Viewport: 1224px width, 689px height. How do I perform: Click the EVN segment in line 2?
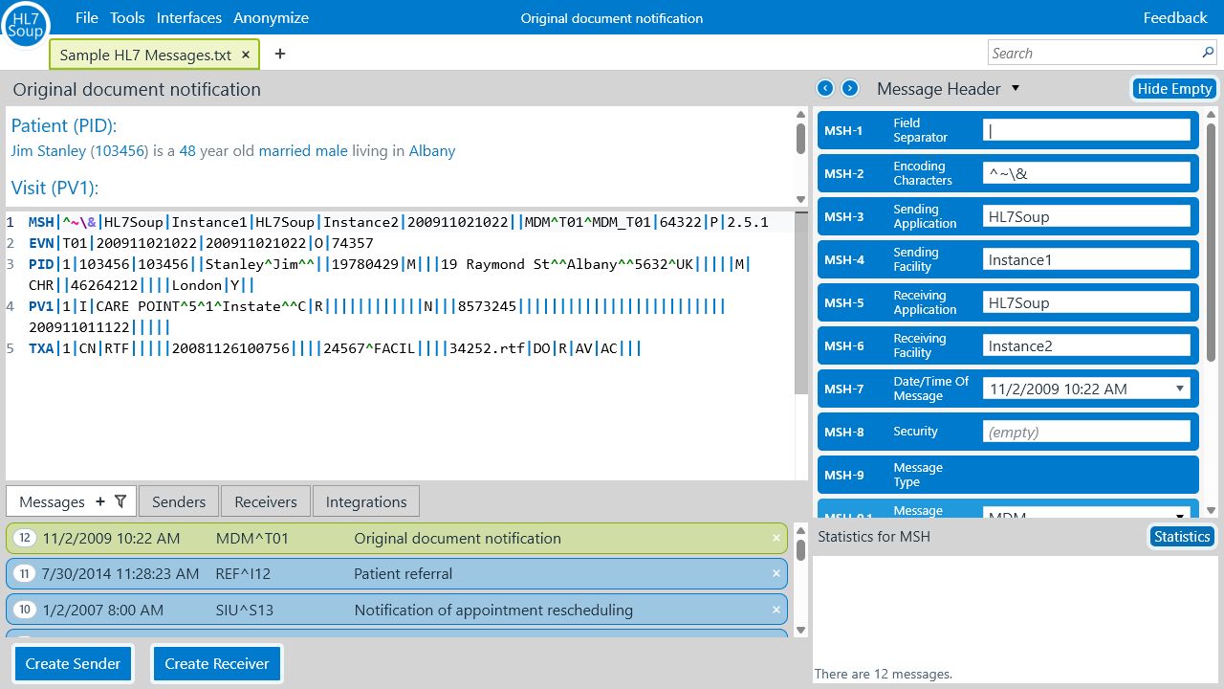pos(41,243)
